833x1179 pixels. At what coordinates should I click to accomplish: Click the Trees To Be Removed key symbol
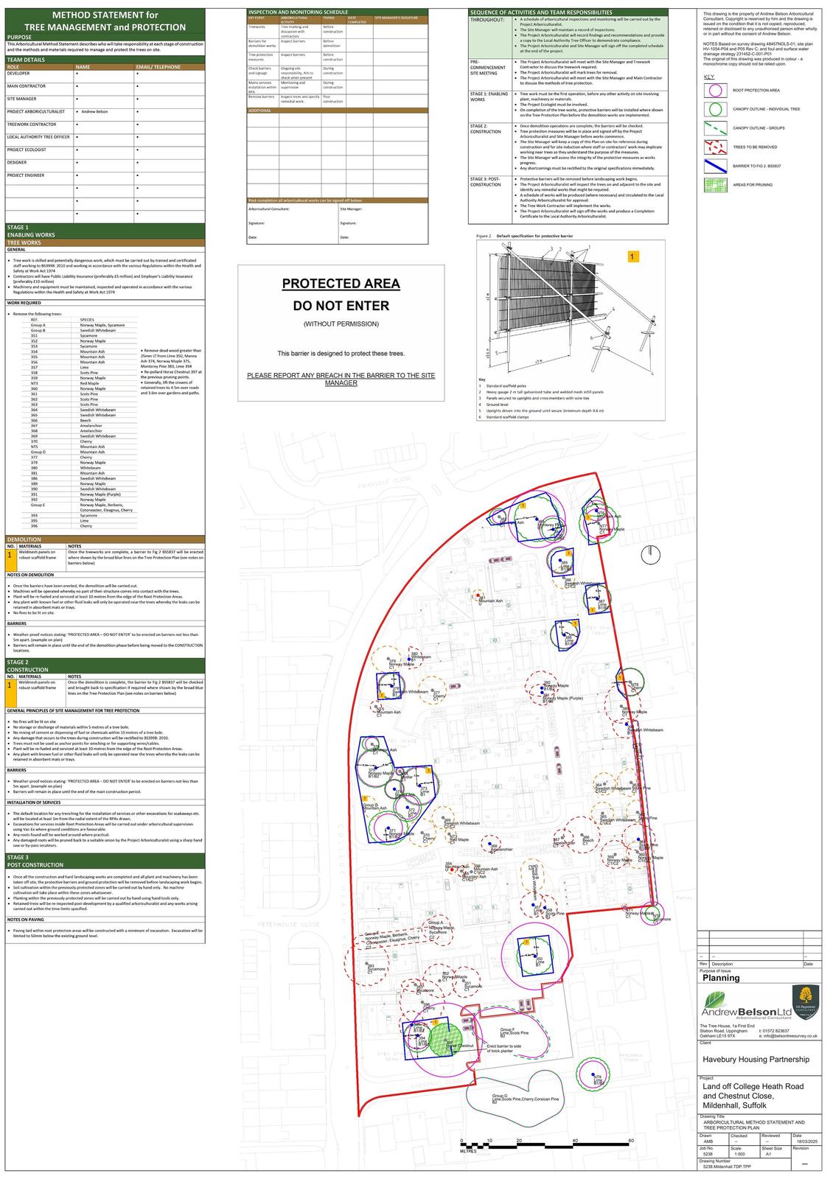click(713, 147)
